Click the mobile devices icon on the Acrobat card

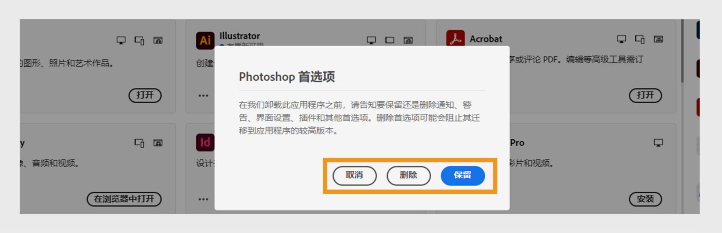[640, 39]
